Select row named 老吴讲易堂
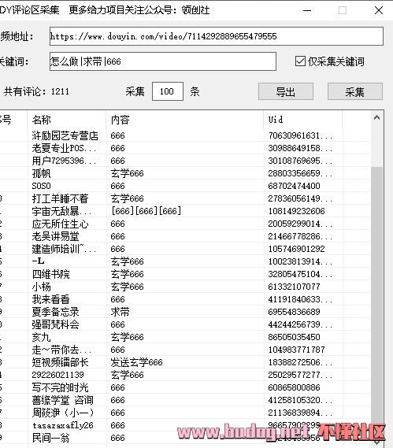The width and height of the screenshot is (393, 448). click(184, 236)
